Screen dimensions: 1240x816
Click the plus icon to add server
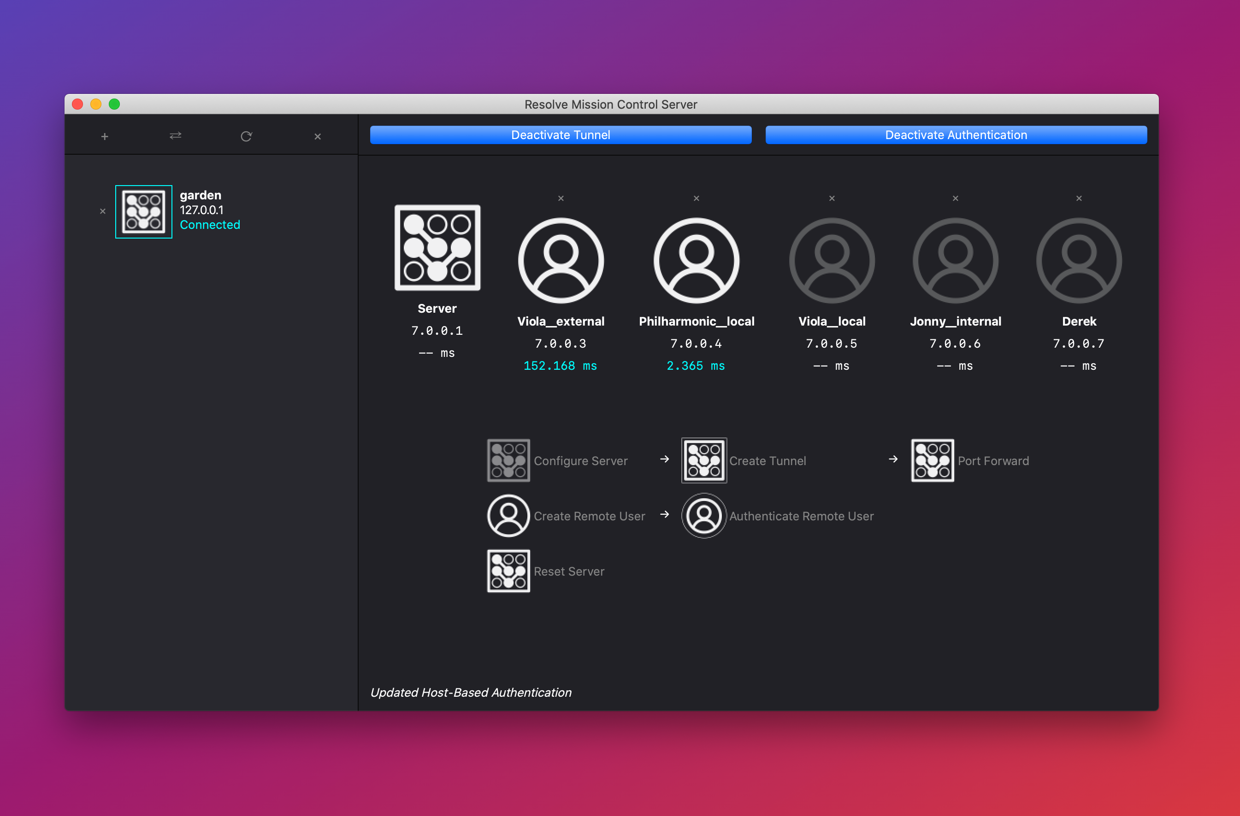(105, 136)
